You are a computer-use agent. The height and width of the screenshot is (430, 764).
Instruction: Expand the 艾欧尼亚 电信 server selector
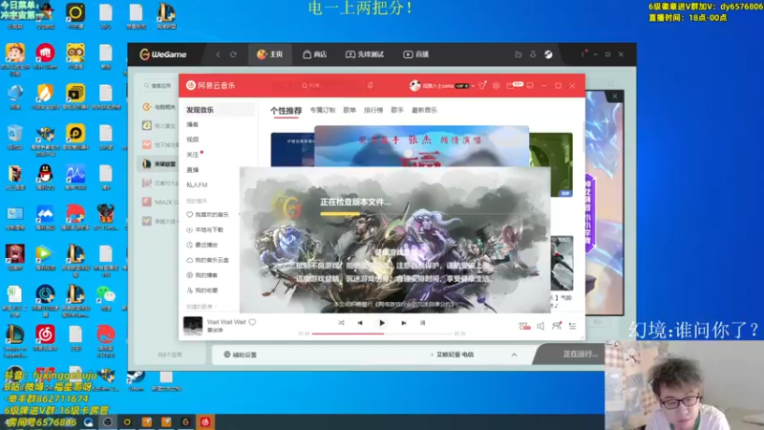514,355
